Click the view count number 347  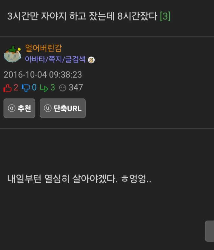click(x=76, y=87)
